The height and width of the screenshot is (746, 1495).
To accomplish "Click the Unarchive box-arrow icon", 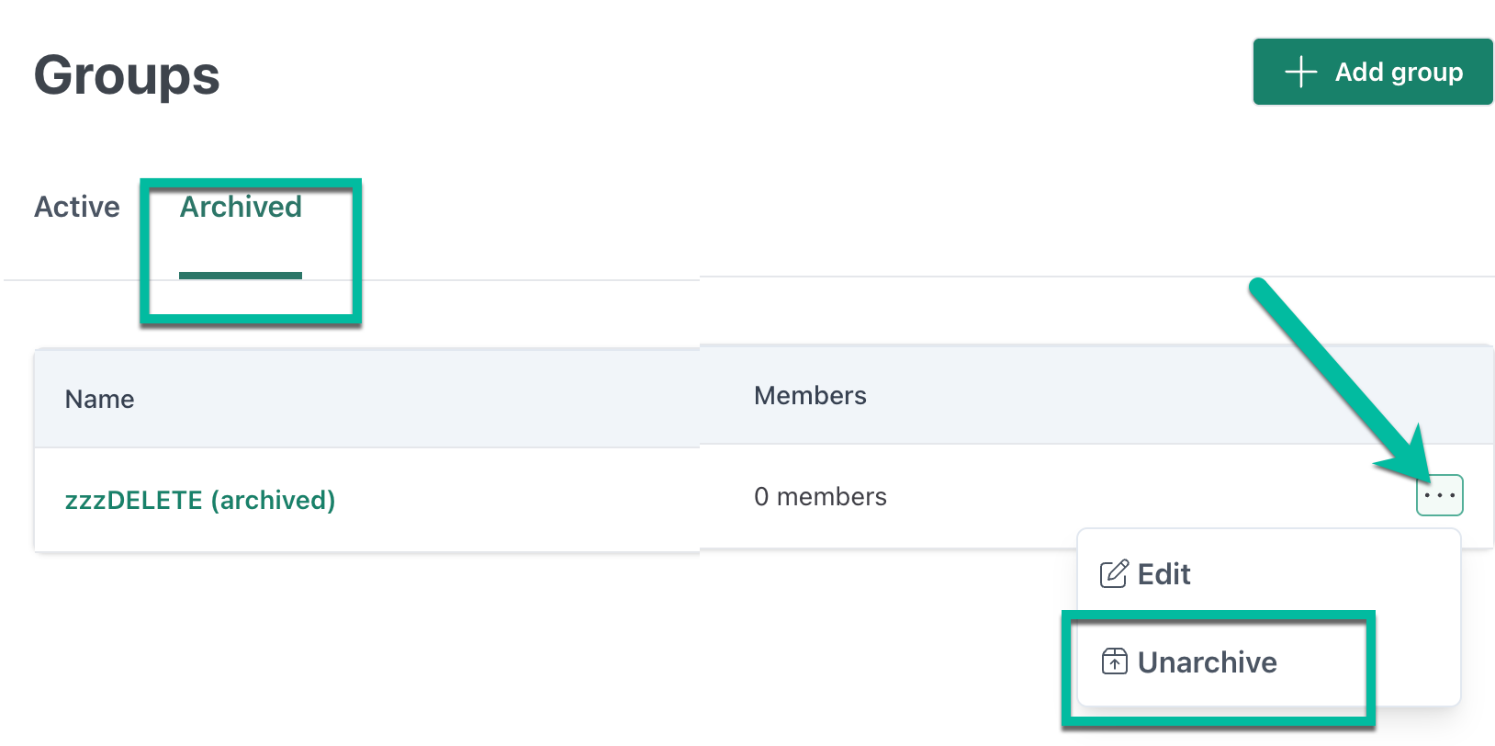I will (1114, 661).
